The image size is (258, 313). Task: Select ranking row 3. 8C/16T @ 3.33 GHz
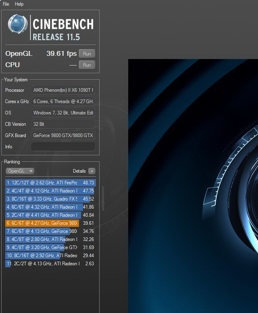(50, 199)
